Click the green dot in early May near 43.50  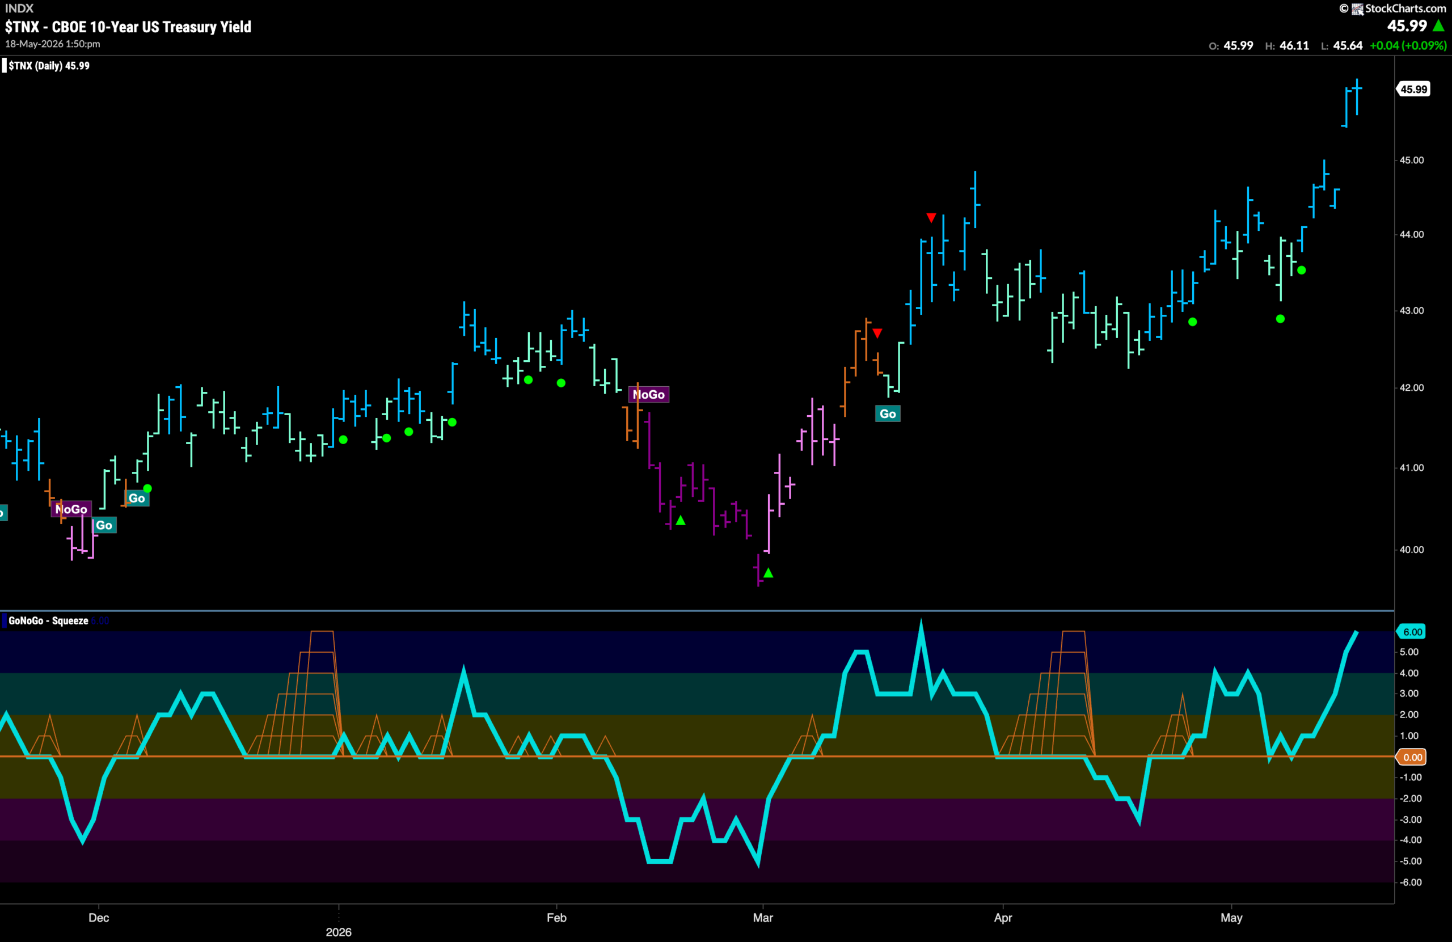point(1301,271)
